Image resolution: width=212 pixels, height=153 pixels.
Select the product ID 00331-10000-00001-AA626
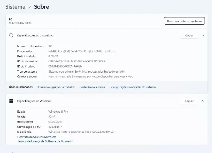tap(65, 66)
